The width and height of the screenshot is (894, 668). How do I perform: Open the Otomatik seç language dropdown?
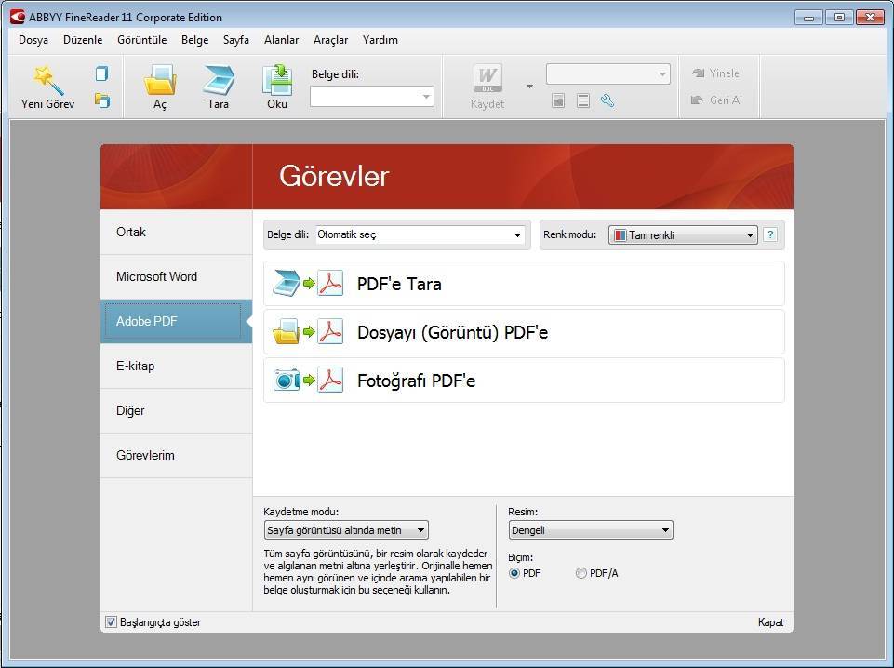click(420, 234)
